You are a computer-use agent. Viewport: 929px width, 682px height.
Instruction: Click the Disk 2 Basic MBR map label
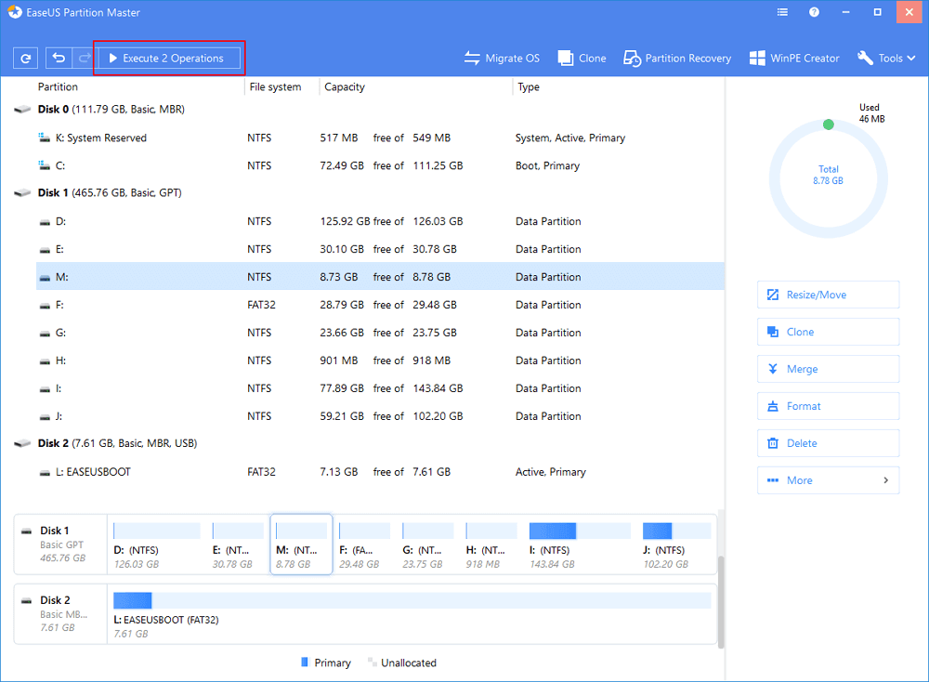(x=60, y=614)
